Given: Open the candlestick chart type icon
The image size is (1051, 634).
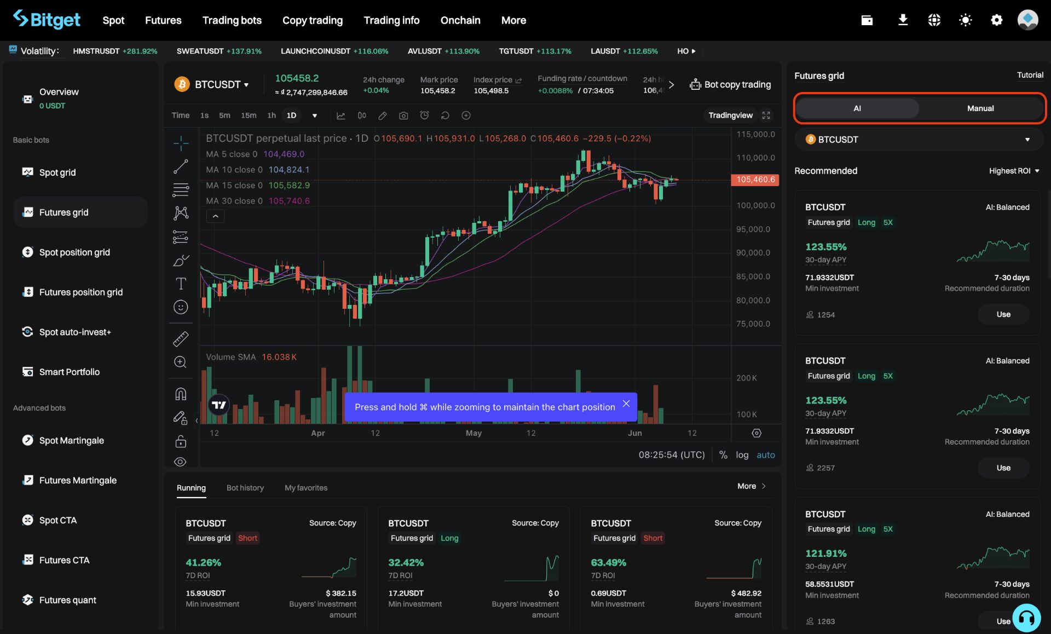Looking at the screenshot, I should click(x=362, y=116).
